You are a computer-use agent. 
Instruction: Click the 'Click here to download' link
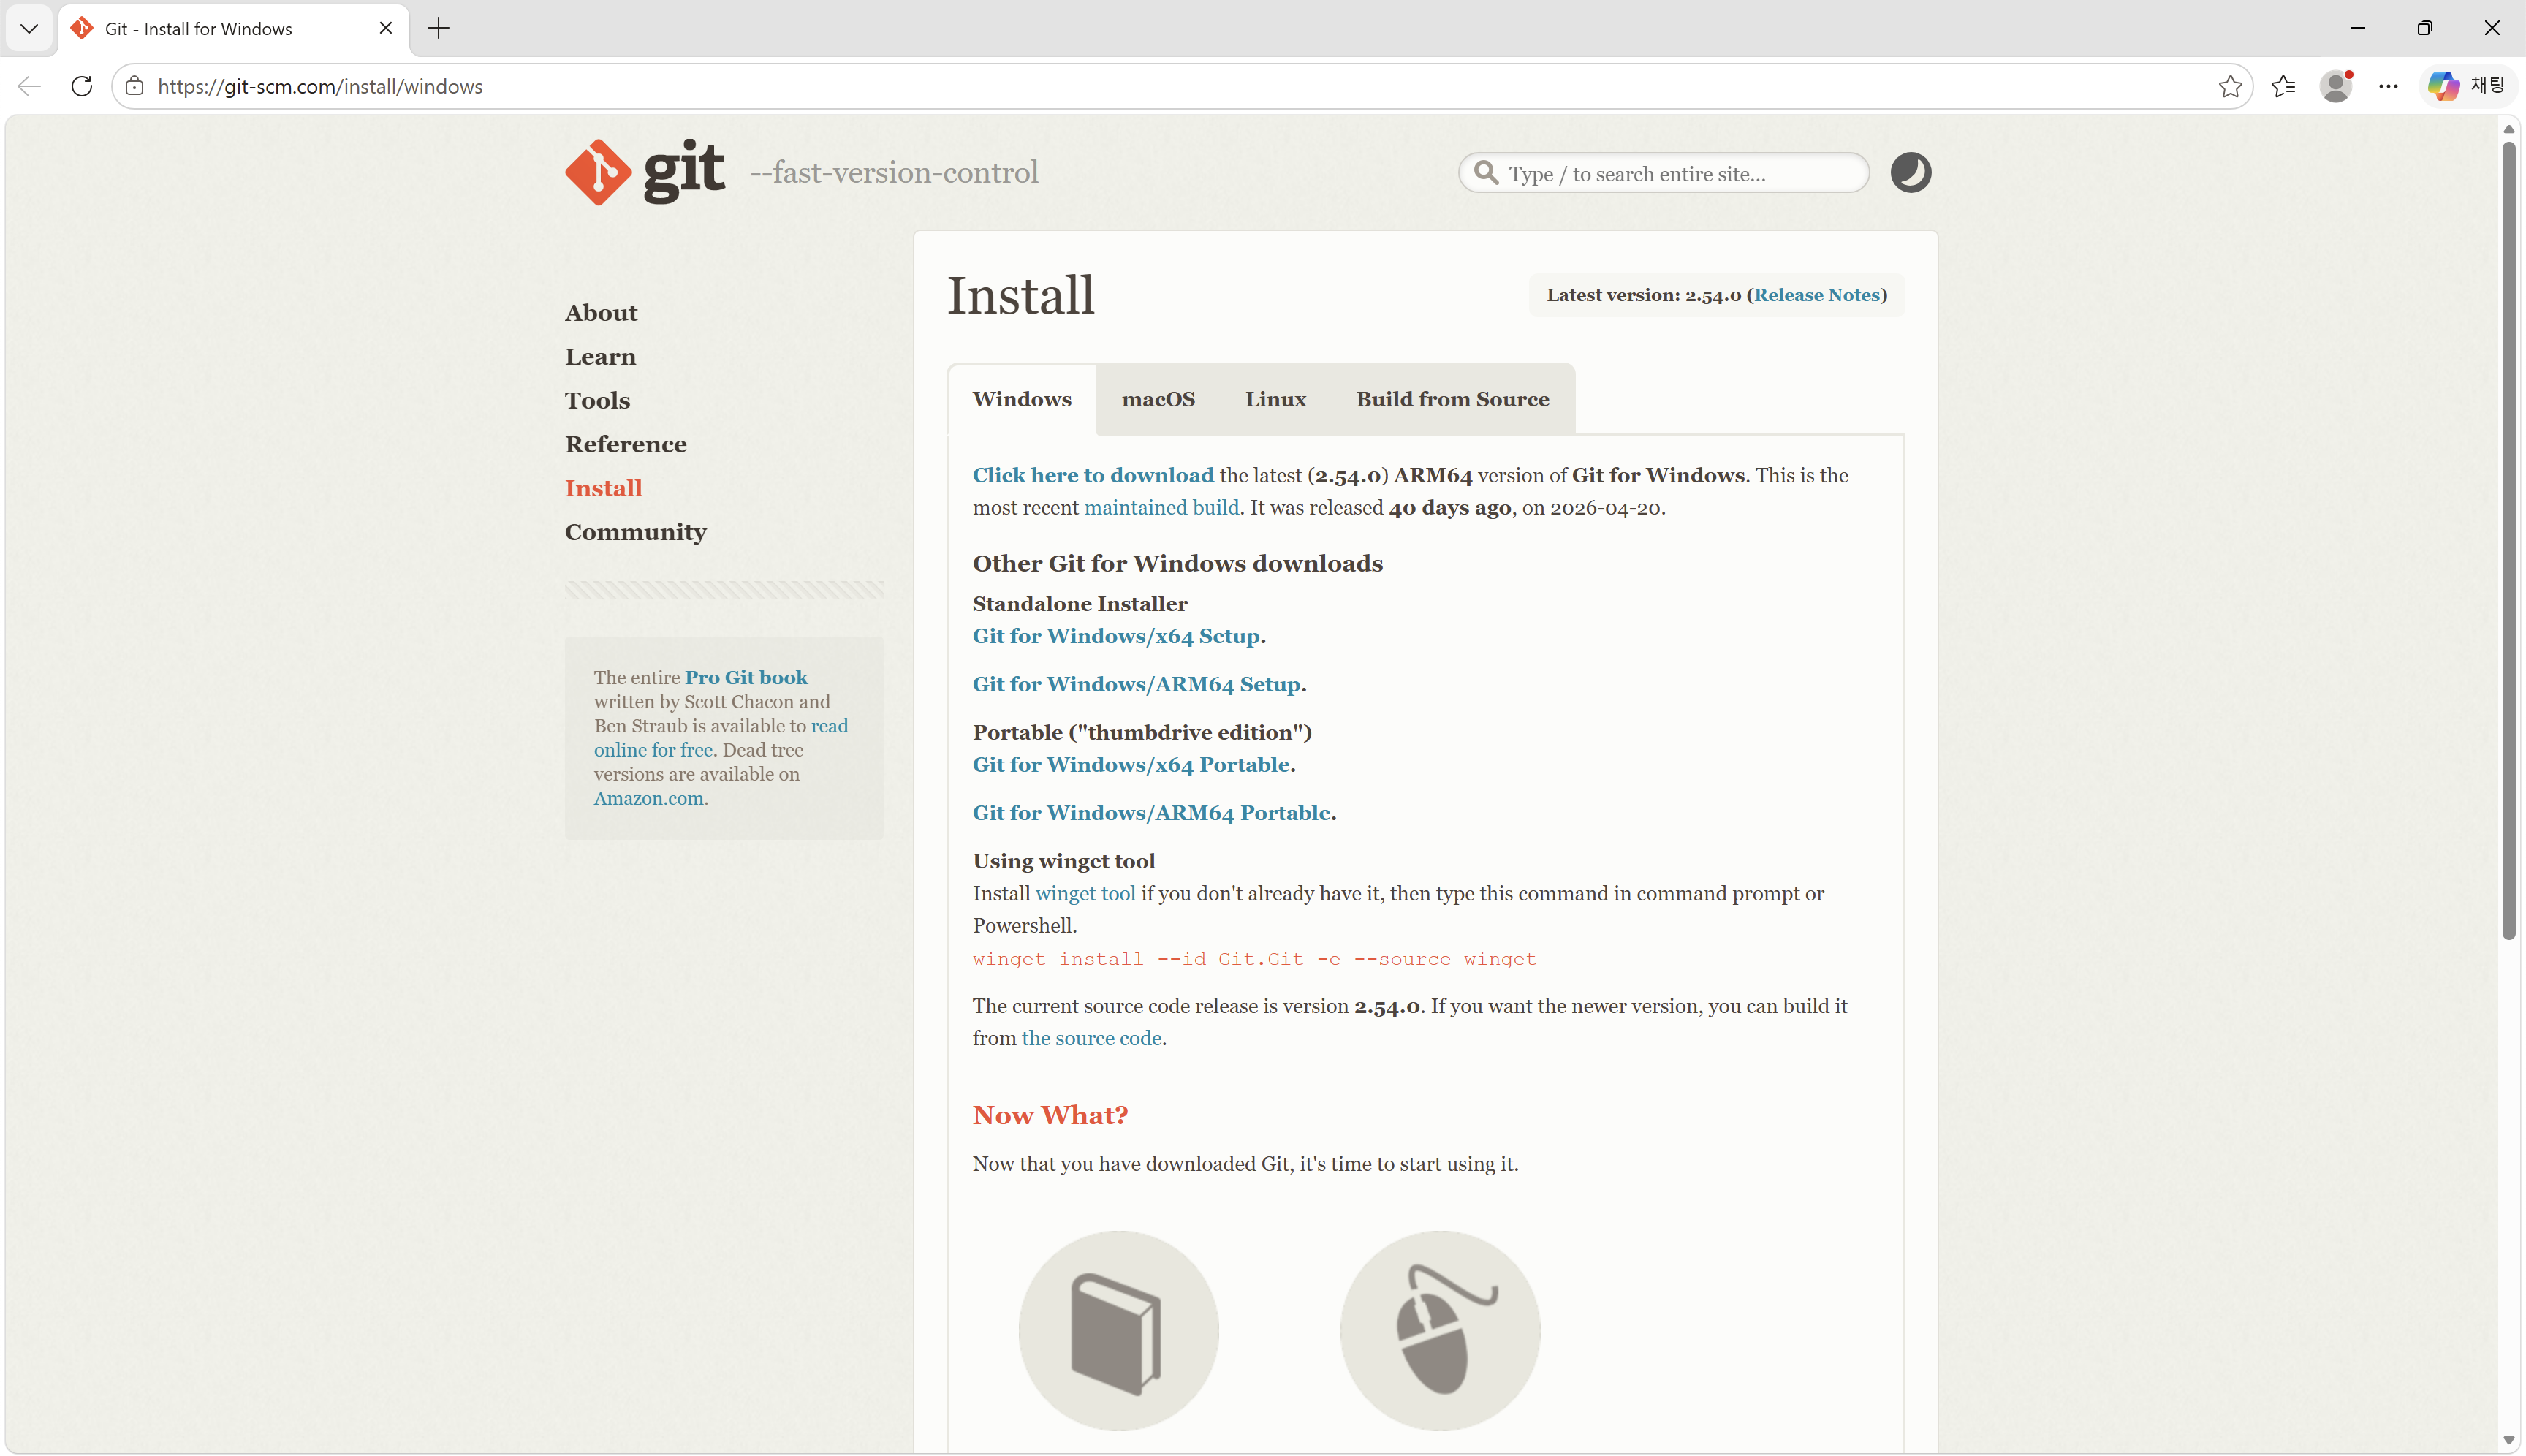click(1093, 475)
